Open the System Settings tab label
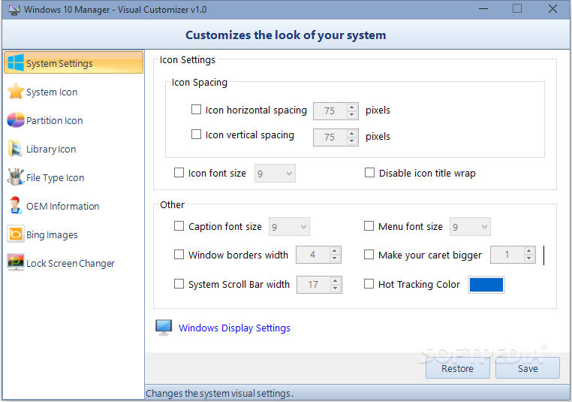The image size is (572, 402). tap(59, 64)
